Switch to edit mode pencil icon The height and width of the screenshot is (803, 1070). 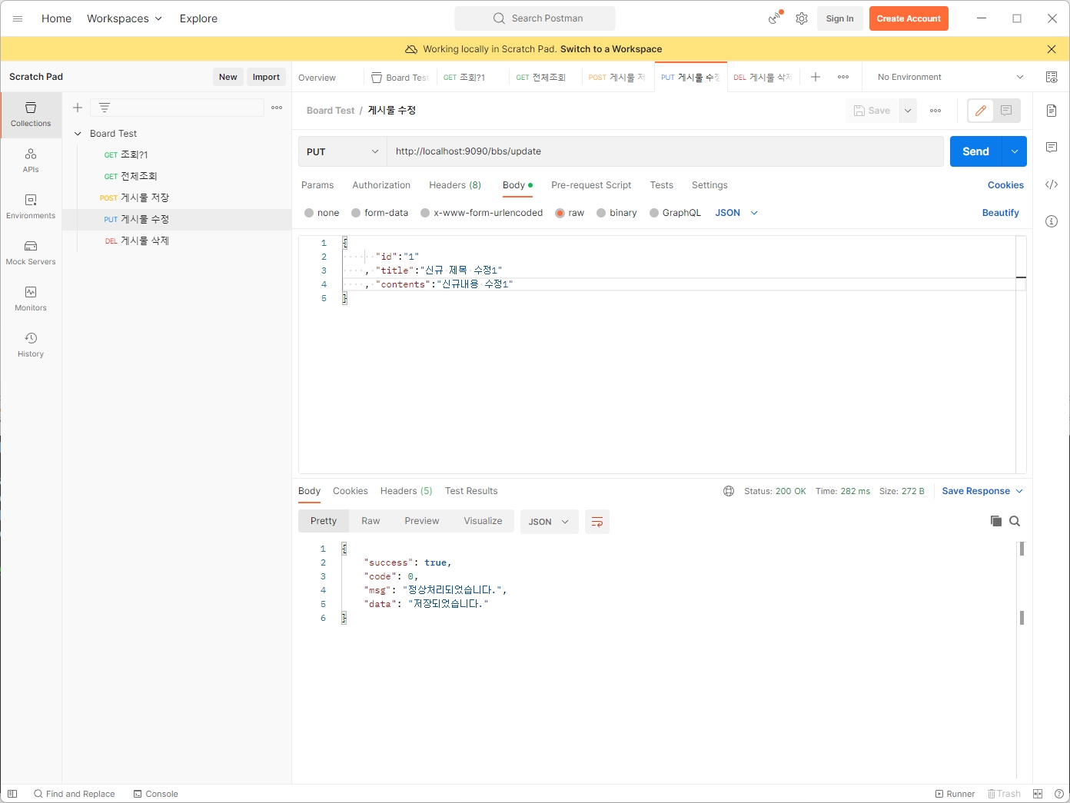[981, 111]
